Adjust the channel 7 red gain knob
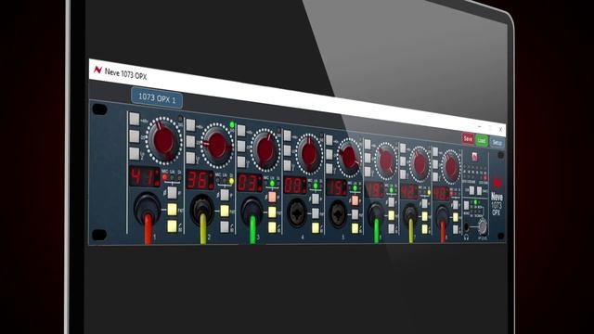This screenshot has width=594, height=334. pos(420,163)
